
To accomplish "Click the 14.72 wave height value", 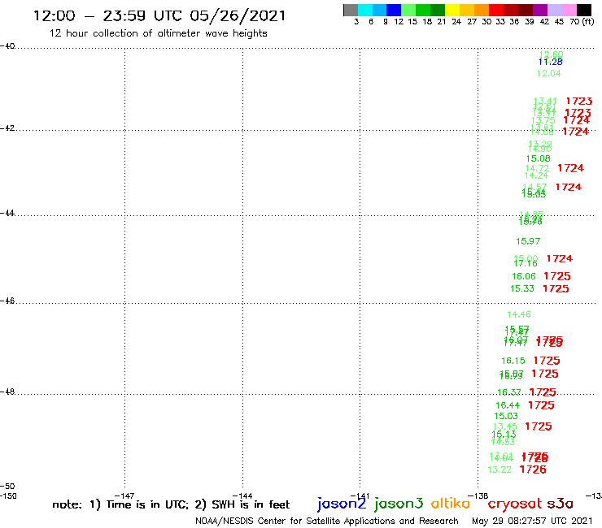I will [537, 168].
